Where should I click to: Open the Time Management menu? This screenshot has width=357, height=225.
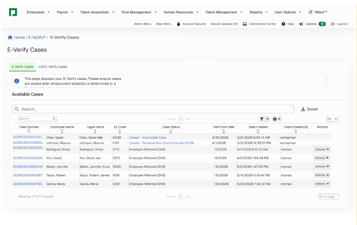(x=139, y=12)
